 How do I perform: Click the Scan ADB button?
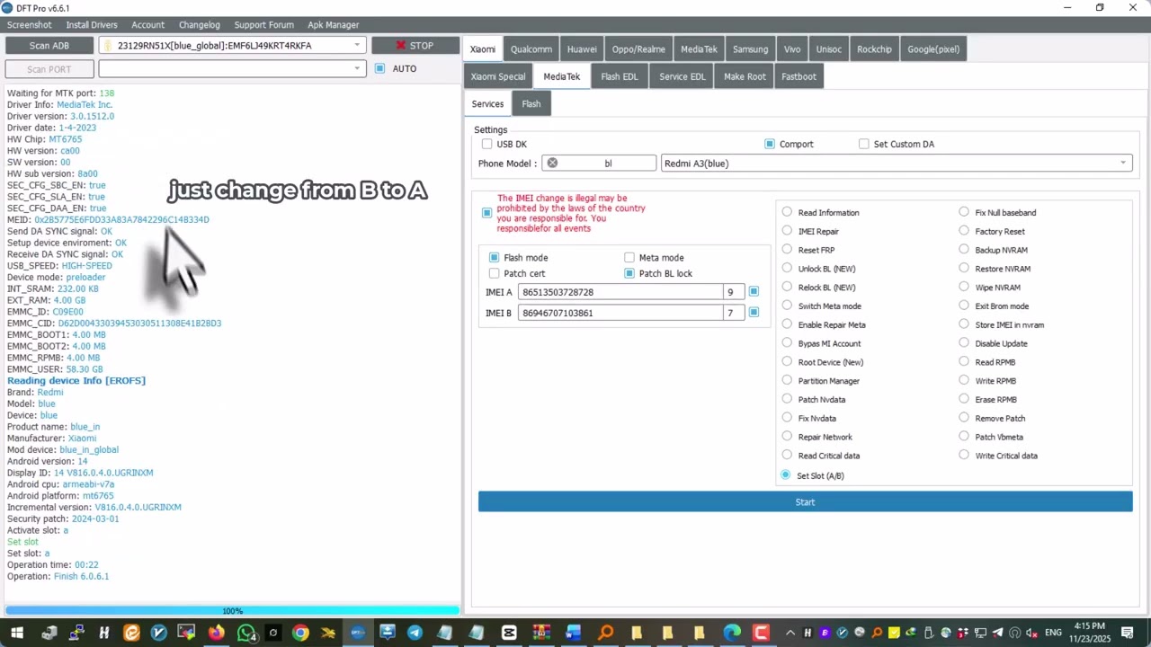pos(49,46)
